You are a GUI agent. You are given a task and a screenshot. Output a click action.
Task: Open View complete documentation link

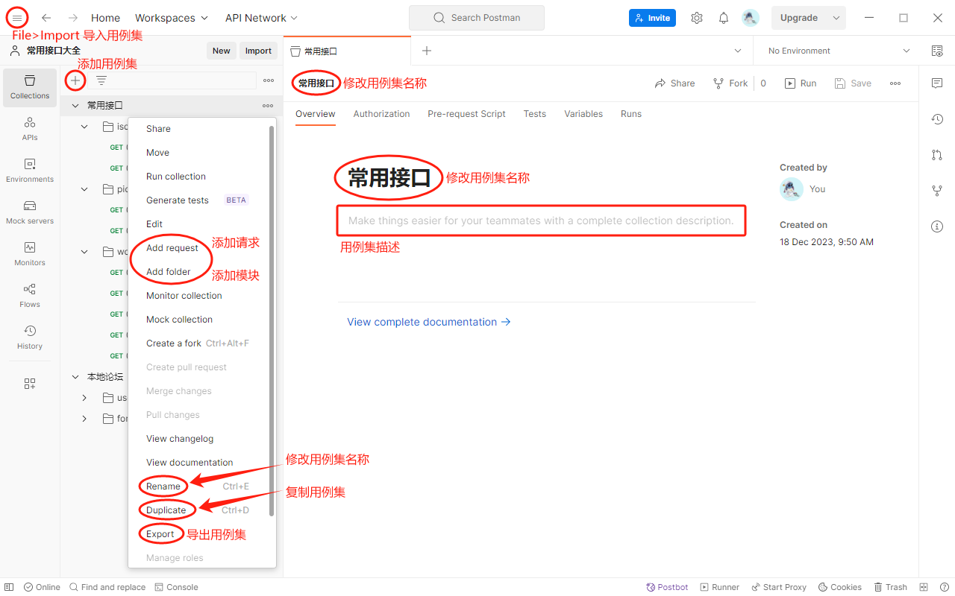tap(429, 322)
